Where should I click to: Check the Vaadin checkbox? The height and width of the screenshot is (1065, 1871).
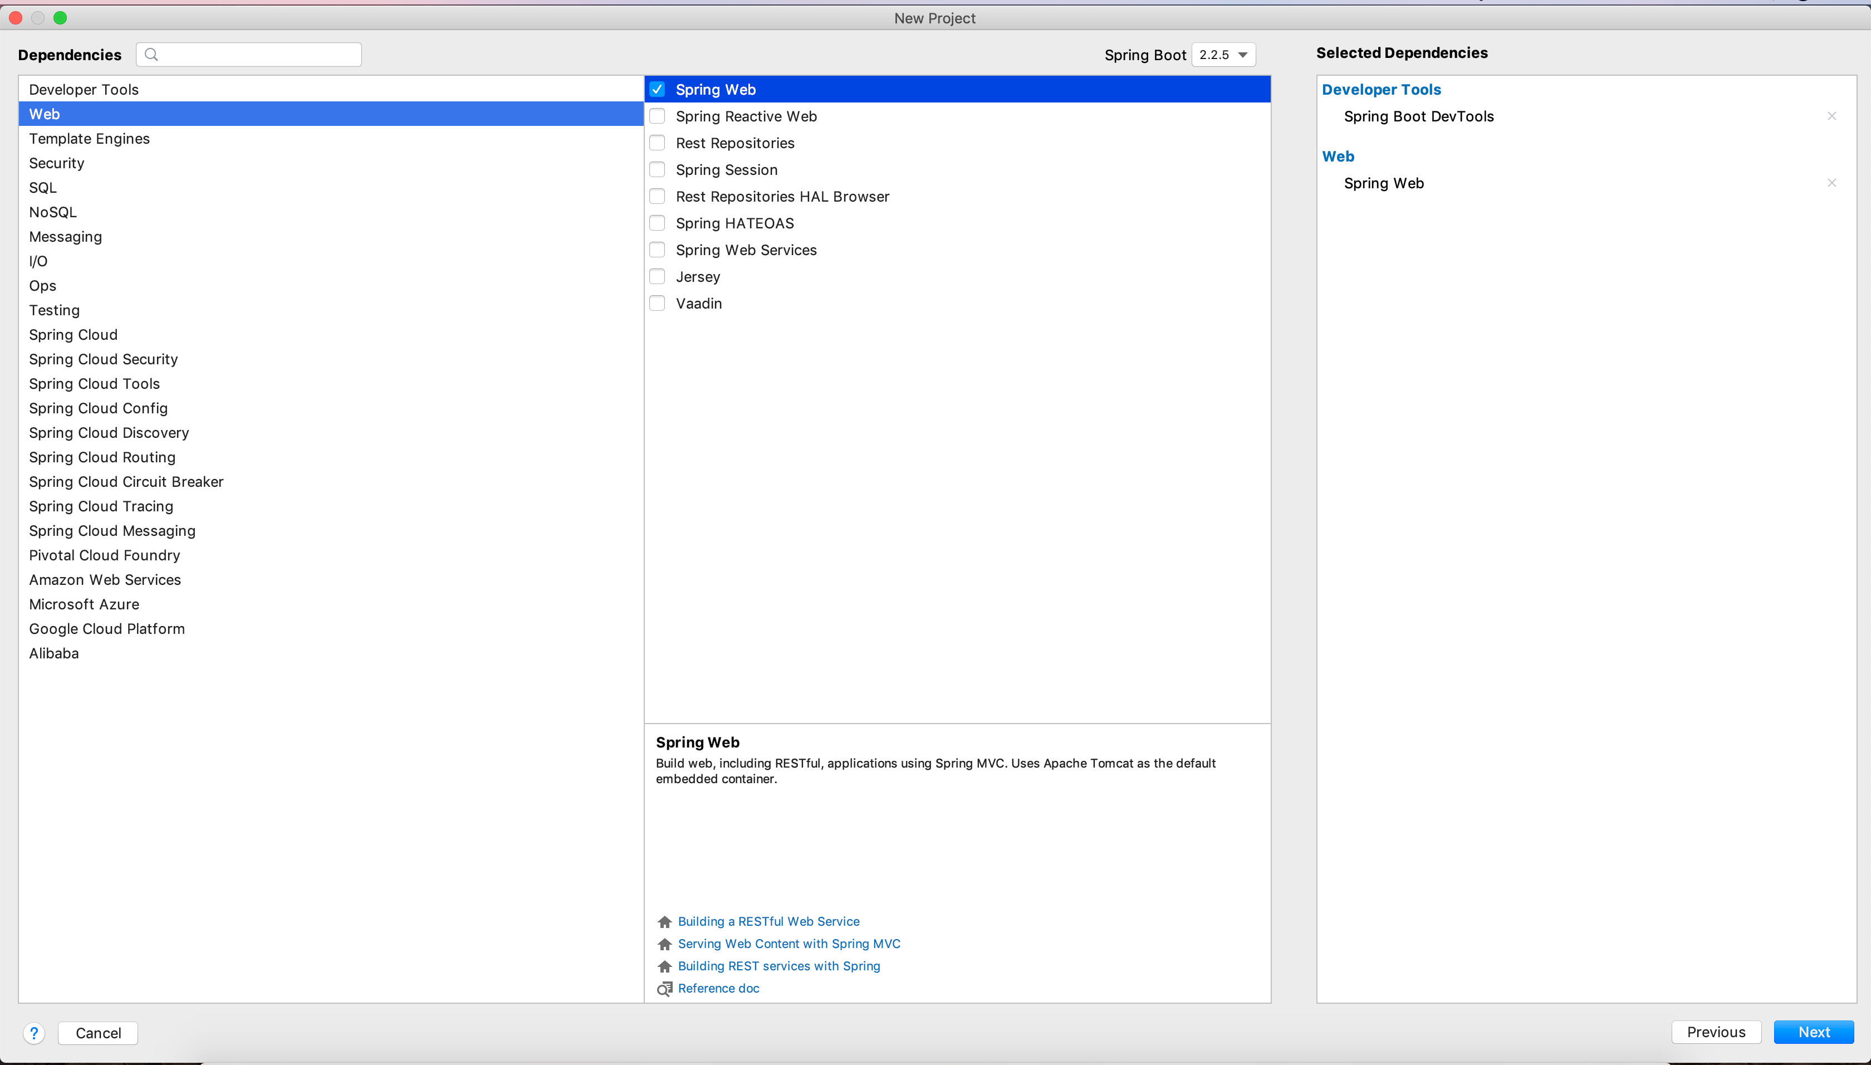[657, 303]
